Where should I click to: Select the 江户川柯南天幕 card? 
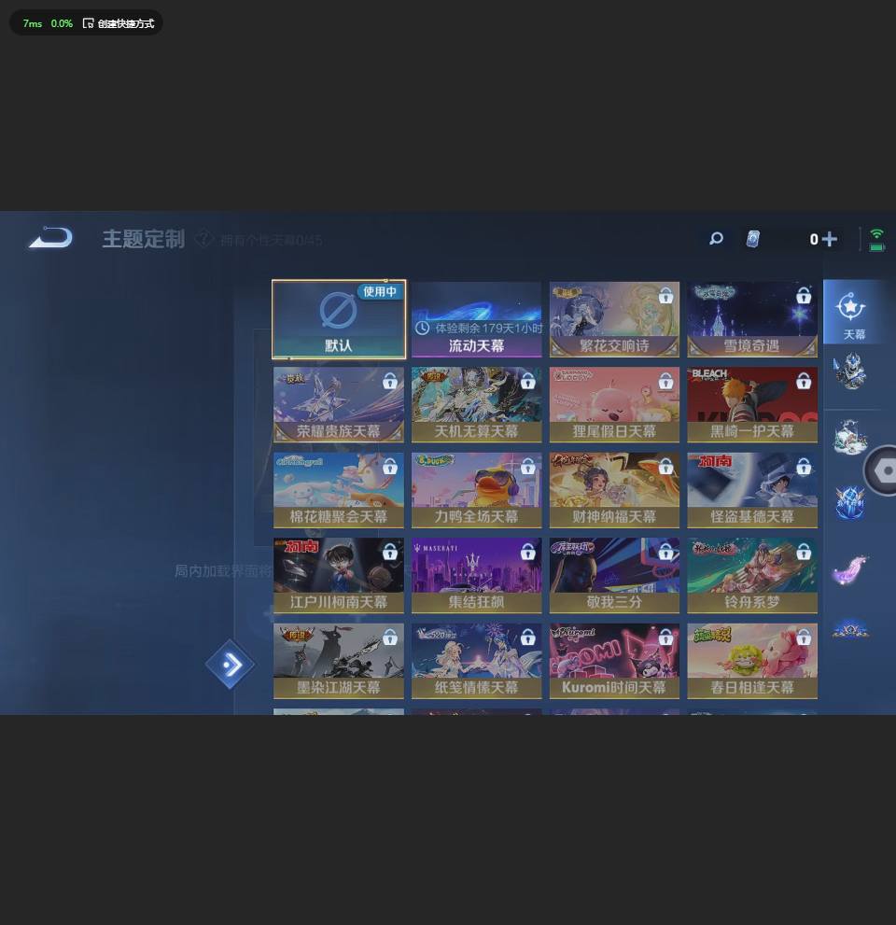pos(339,576)
